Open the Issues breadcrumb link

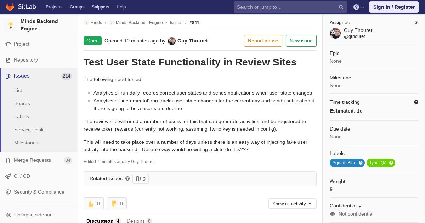[x=176, y=23]
